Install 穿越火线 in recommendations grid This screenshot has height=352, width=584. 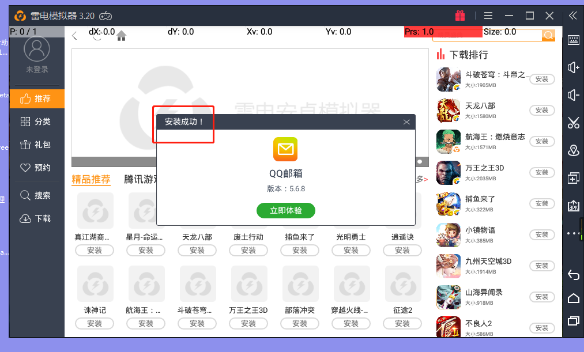pos(351,324)
